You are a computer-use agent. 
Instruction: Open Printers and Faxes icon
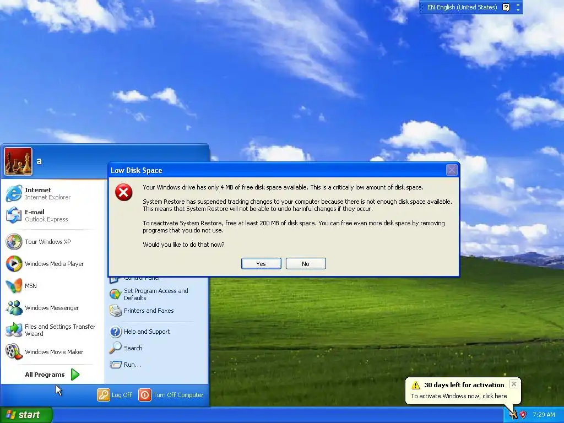pos(116,311)
